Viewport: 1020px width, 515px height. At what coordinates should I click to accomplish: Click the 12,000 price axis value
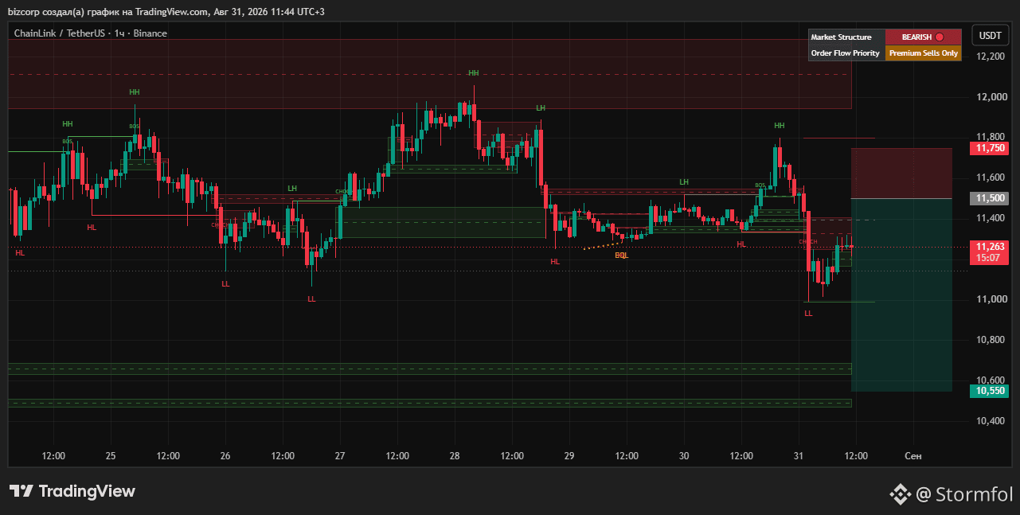click(992, 97)
